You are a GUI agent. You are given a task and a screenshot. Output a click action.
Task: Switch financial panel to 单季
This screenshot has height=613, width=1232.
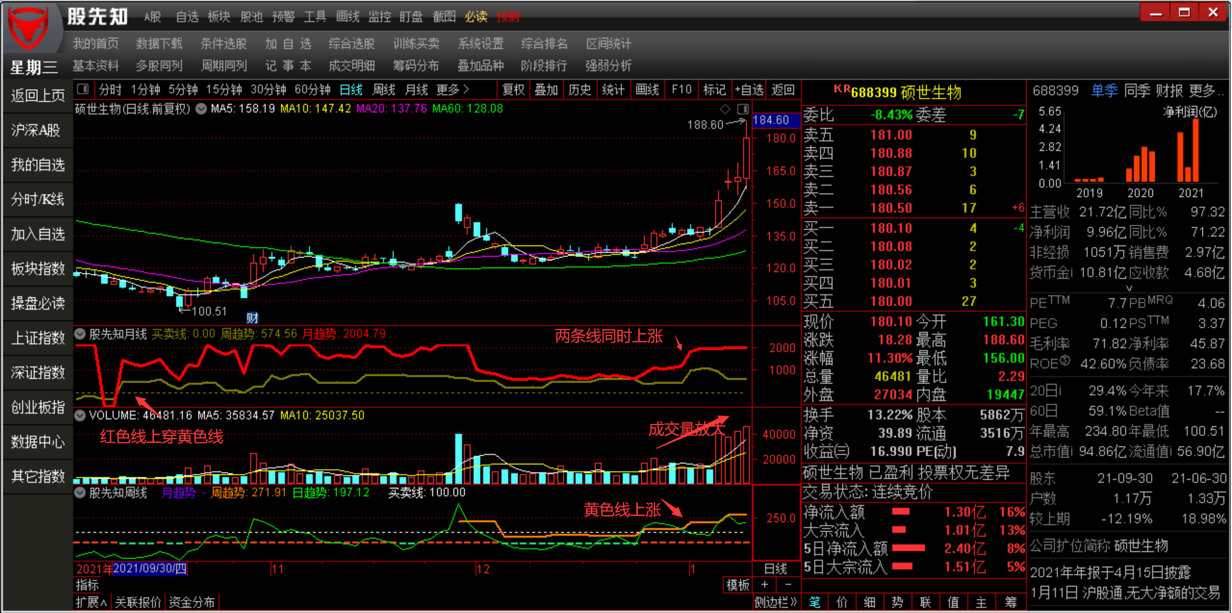pyautogui.click(x=1104, y=91)
